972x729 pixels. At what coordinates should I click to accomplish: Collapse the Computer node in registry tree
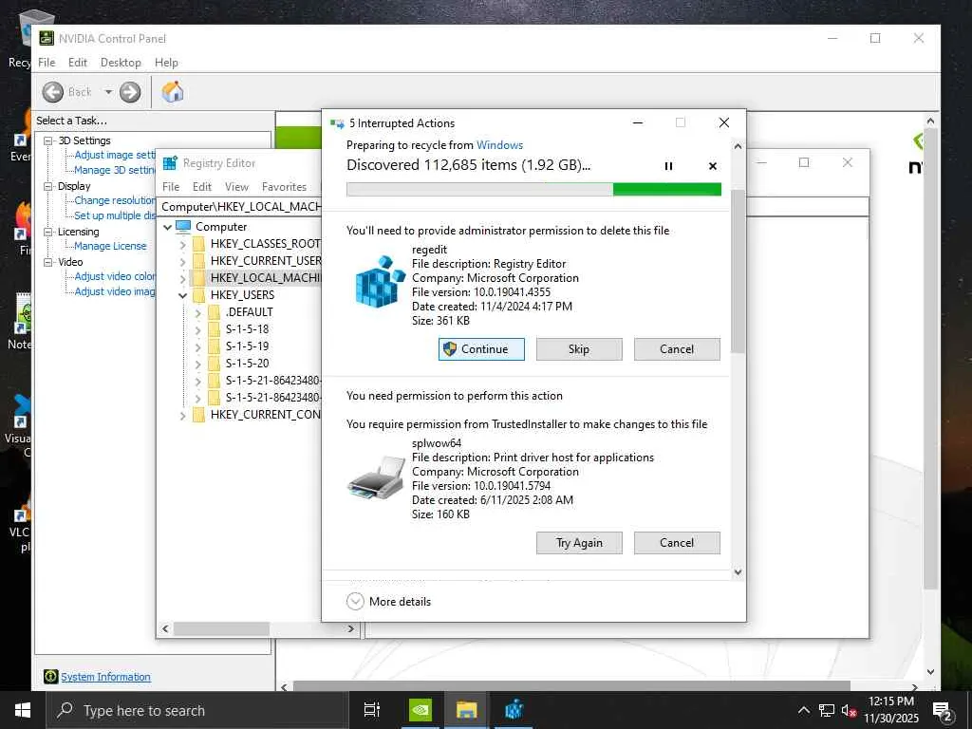(167, 227)
